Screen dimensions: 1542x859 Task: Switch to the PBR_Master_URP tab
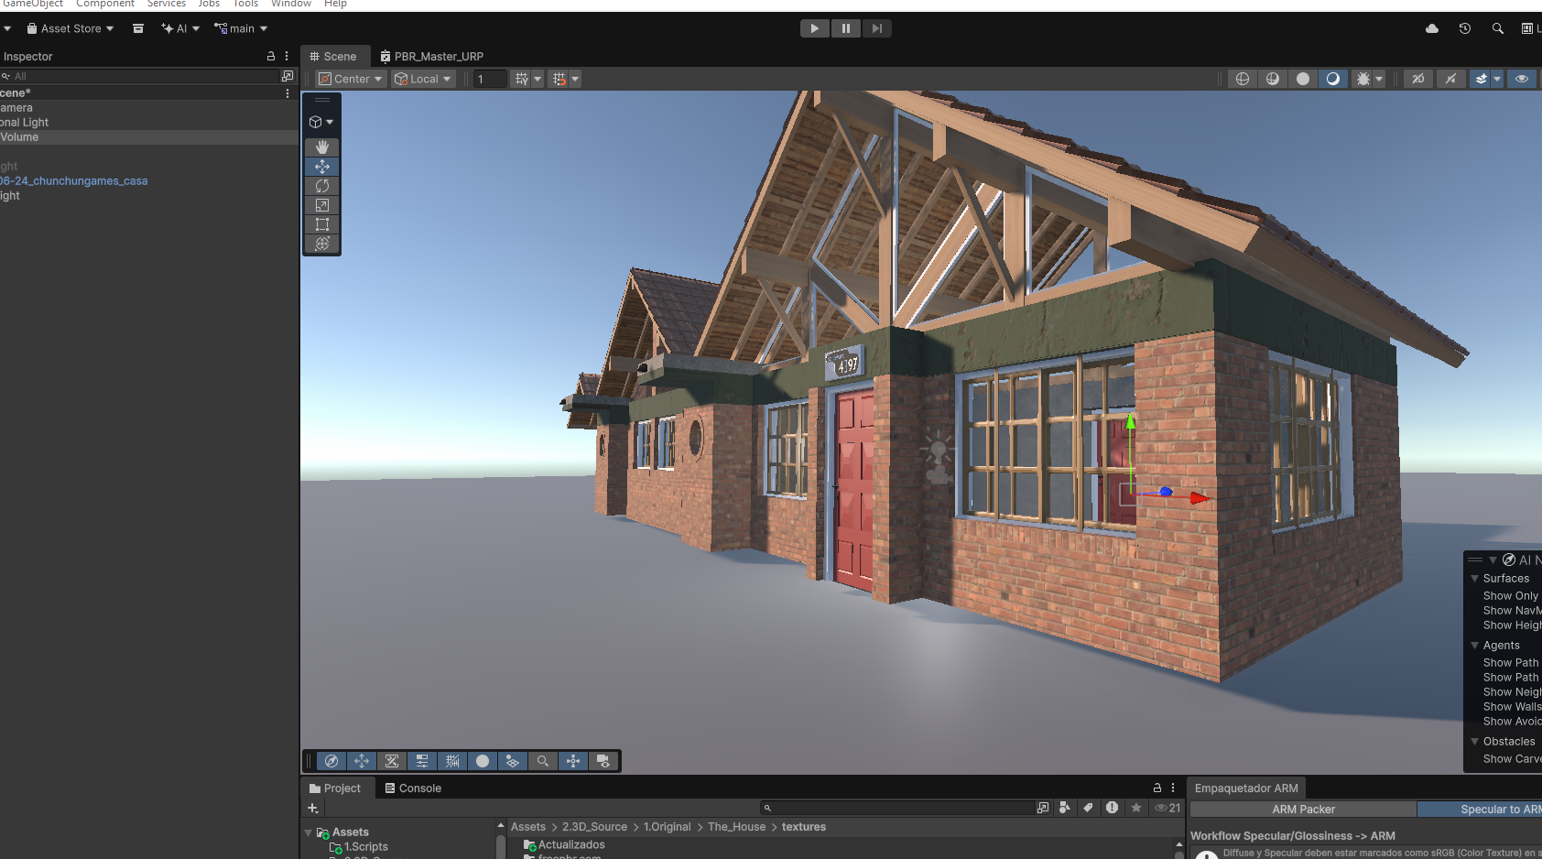click(x=431, y=56)
